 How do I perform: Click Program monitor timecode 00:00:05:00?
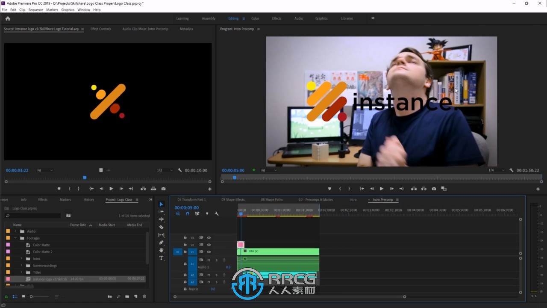point(233,170)
